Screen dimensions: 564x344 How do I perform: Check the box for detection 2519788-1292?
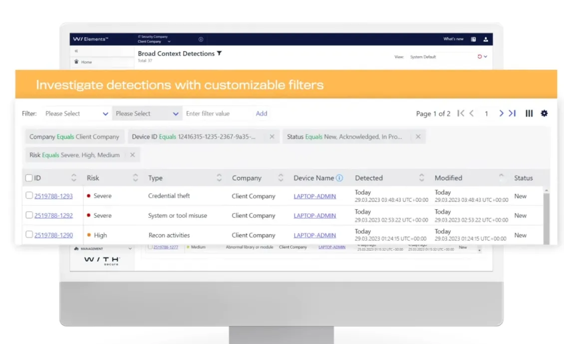click(x=29, y=215)
